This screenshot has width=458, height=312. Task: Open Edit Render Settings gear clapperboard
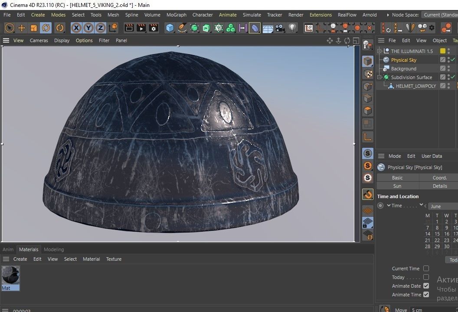[154, 28]
